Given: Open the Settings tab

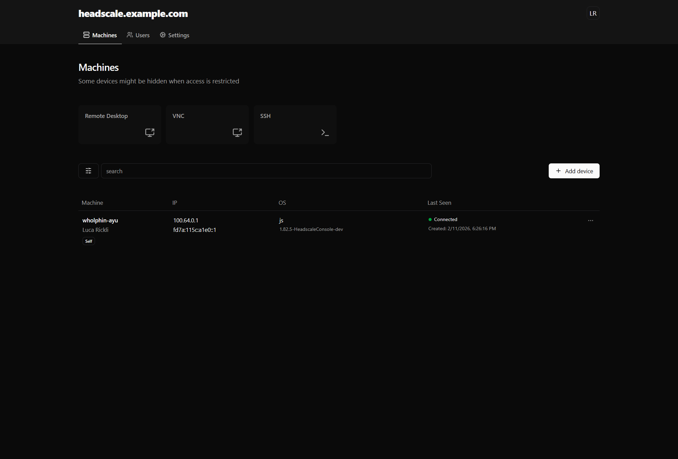Looking at the screenshot, I should click(174, 35).
